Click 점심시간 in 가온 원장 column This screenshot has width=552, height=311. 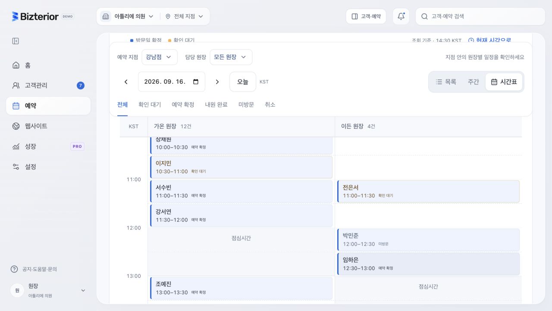tap(241, 238)
